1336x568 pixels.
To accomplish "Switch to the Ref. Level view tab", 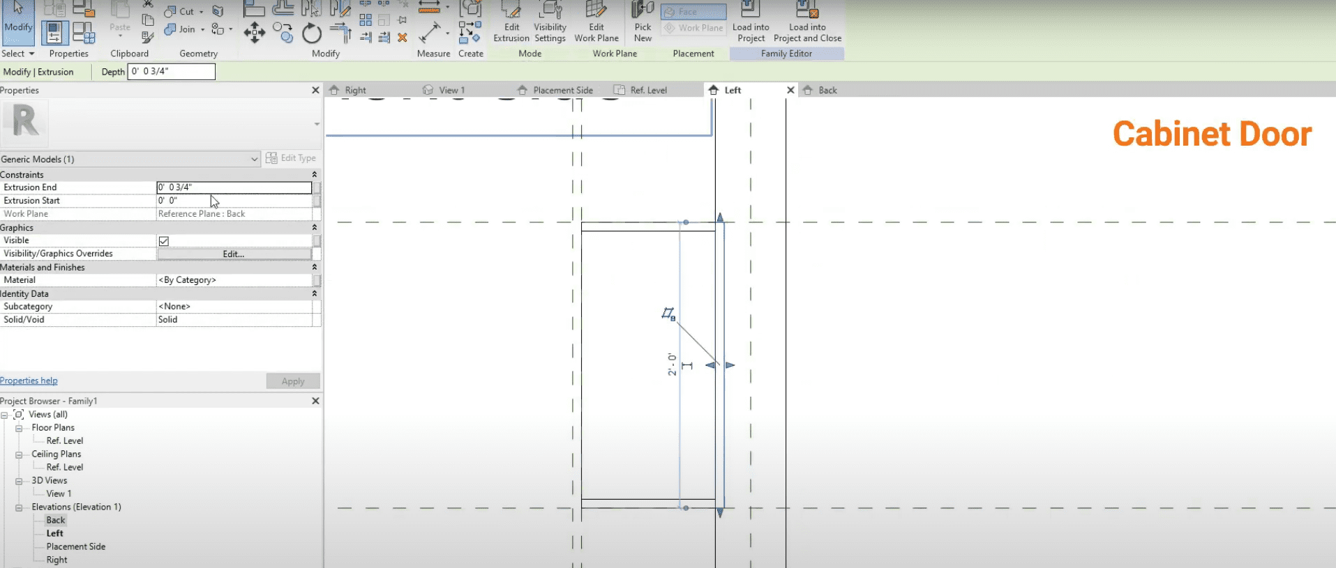I will 648,90.
